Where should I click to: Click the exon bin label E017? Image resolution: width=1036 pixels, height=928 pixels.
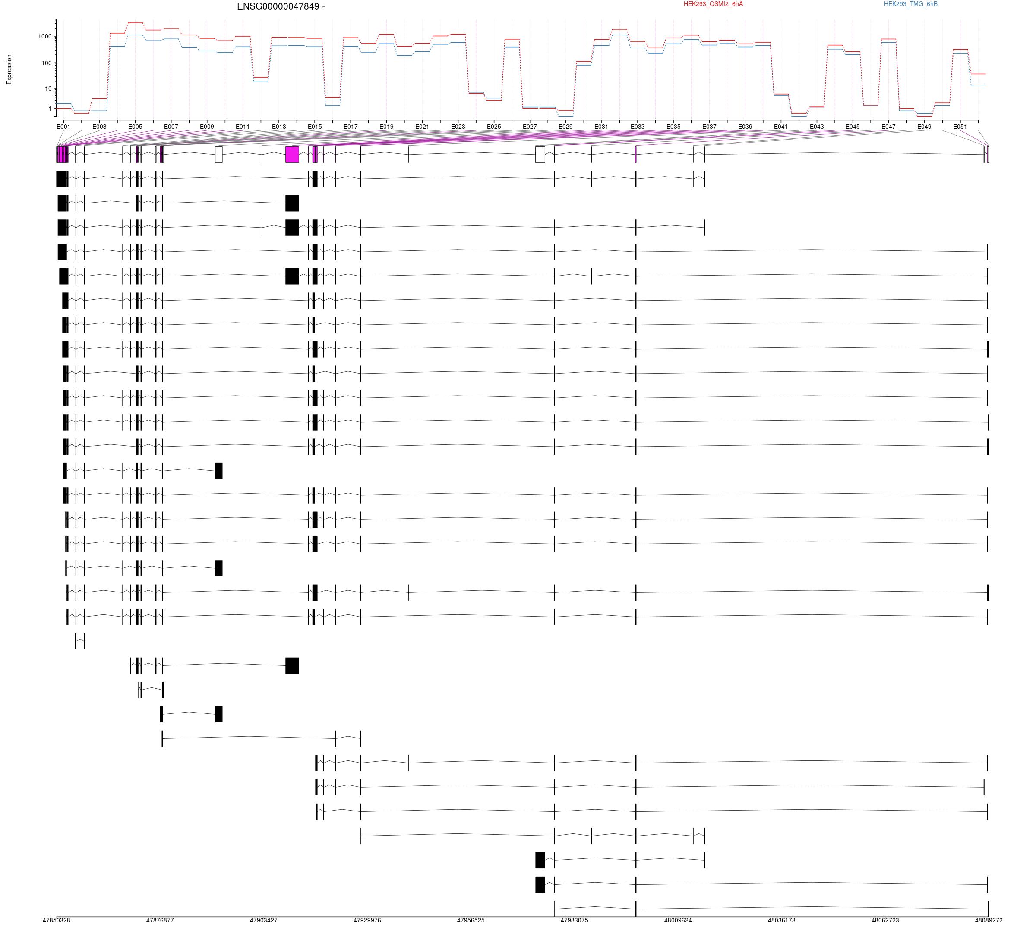pyautogui.click(x=351, y=127)
